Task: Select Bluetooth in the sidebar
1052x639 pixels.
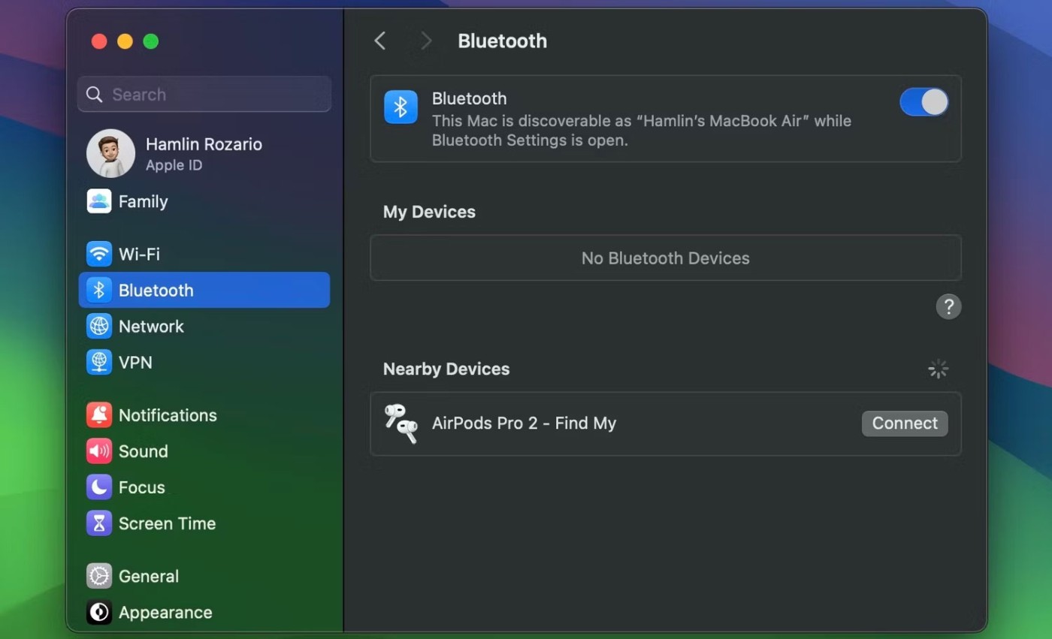Action: (204, 290)
